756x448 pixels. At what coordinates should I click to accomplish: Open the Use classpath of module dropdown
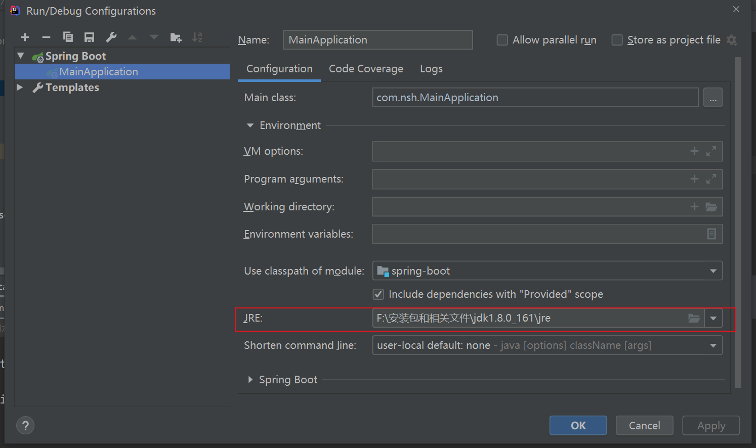(x=713, y=271)
